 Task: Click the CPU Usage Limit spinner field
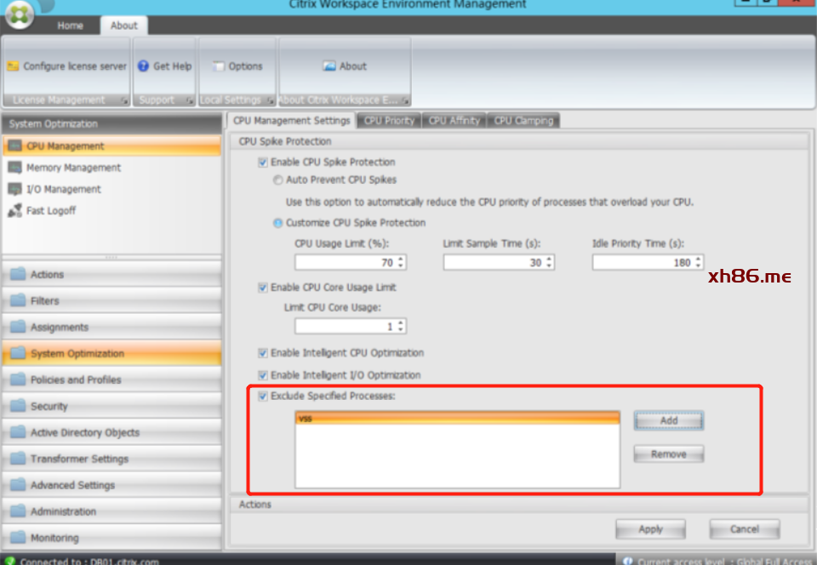(345, 263)
